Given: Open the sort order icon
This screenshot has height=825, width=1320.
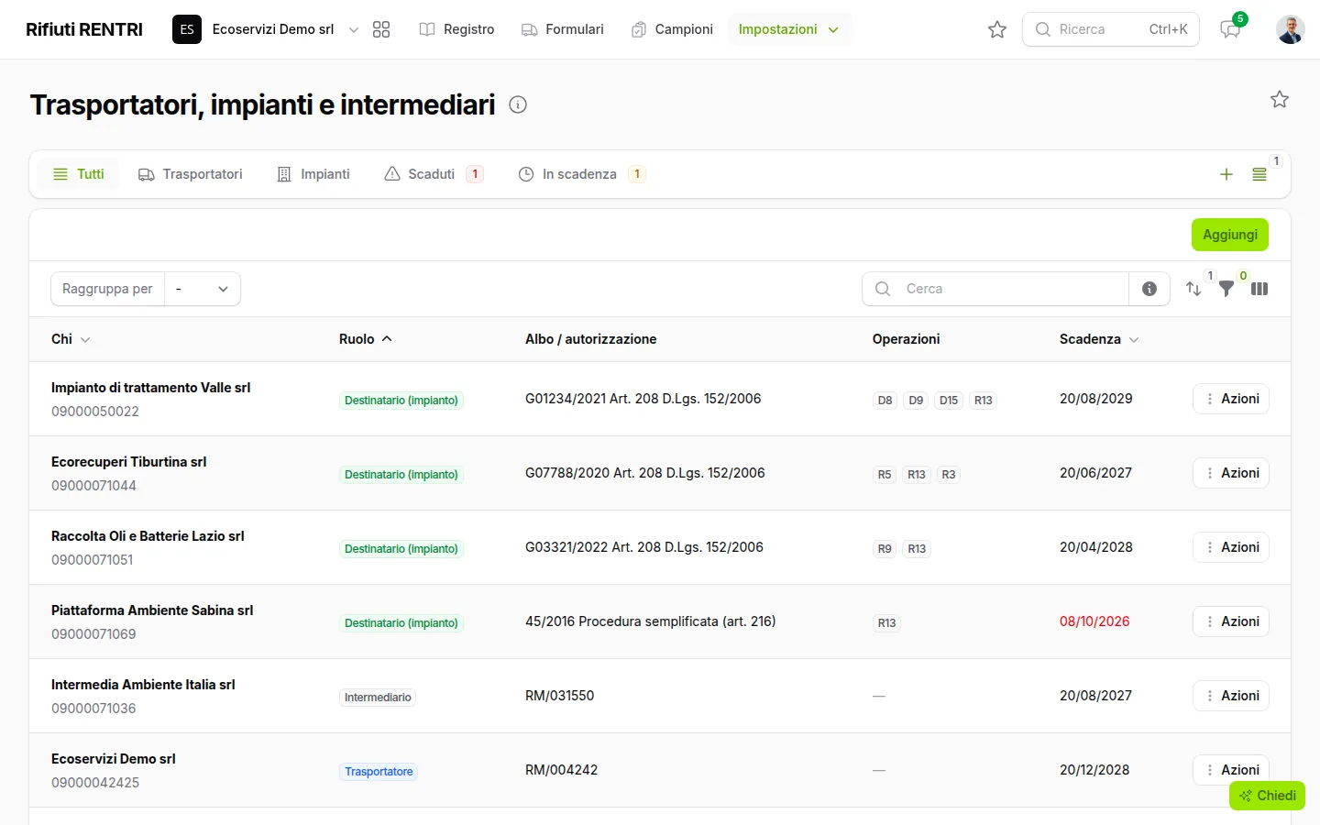Looking at the screenshot, I should pos(1193,289).
